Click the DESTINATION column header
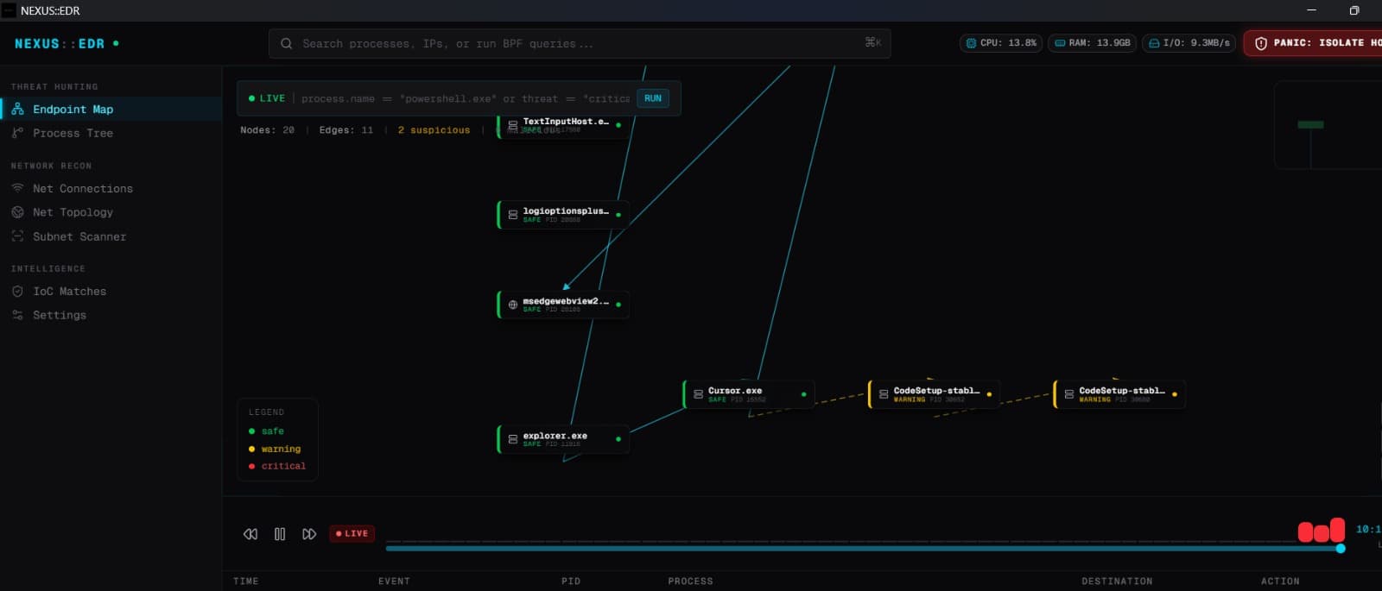 [1117, 582]
